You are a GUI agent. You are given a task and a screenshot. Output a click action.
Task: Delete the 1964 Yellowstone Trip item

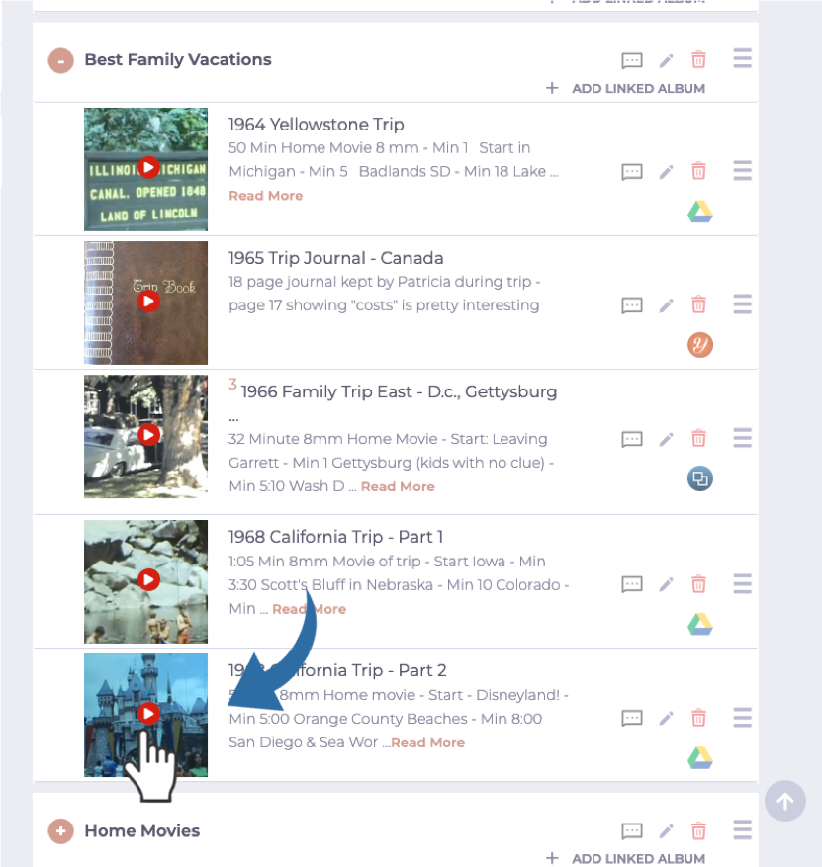(x=698, y=171)
